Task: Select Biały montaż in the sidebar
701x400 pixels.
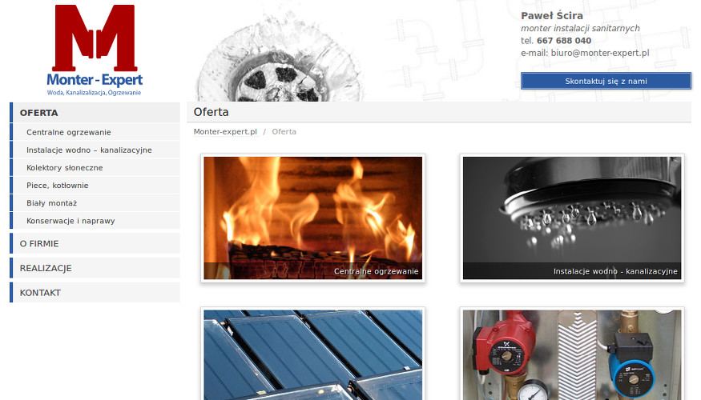Action: pos(95,203)
